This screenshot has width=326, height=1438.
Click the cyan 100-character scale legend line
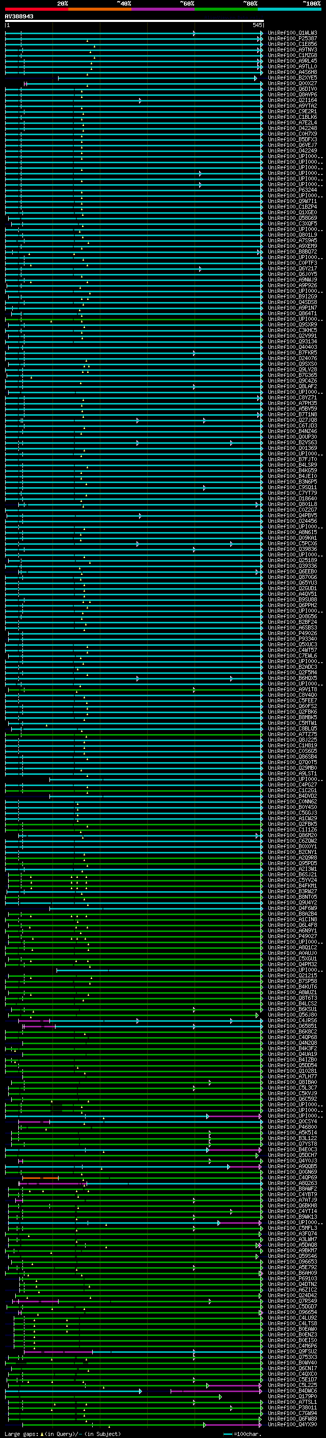227,1434
